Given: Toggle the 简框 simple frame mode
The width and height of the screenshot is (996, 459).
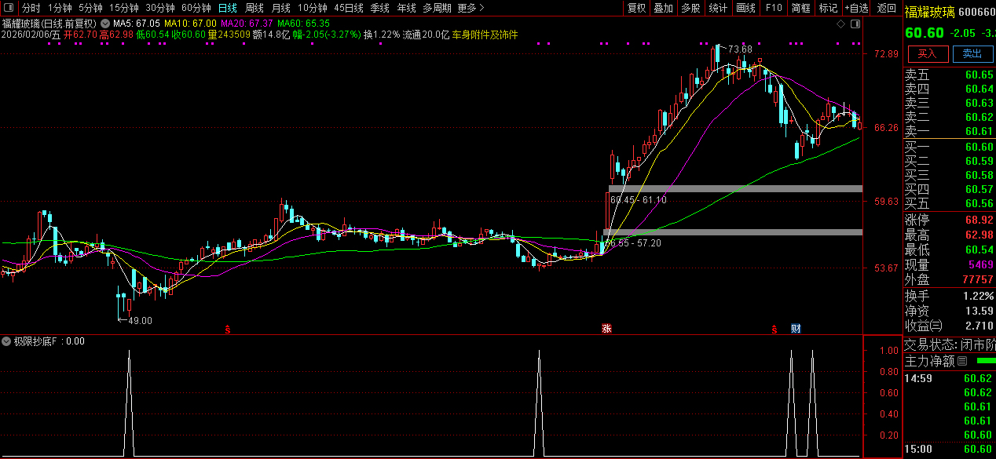Looking at the screenshot, I should pos(801,8).
